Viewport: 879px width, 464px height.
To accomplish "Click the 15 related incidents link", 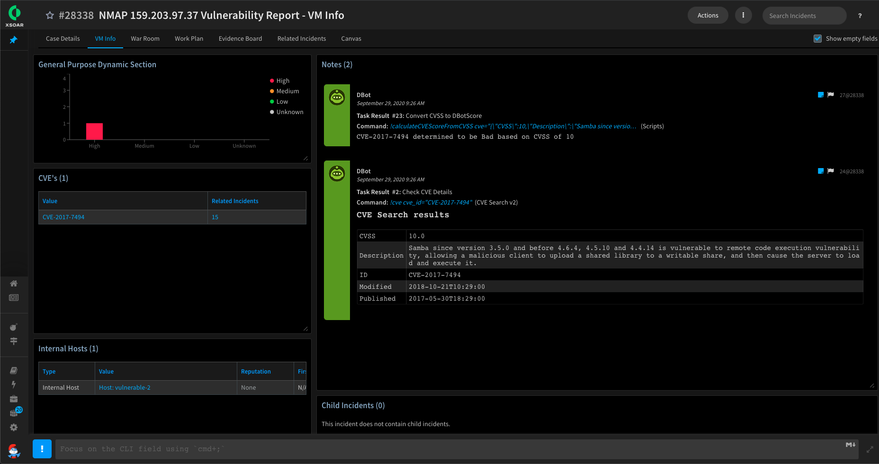I will click(215, 217).
